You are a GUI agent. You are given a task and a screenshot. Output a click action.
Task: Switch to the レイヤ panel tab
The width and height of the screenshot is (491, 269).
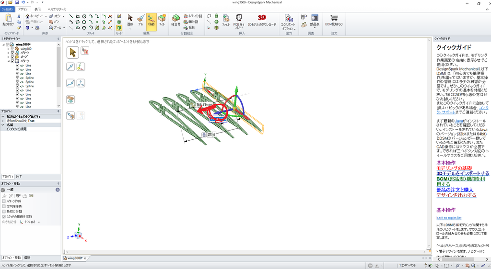[x=19, y=177]
